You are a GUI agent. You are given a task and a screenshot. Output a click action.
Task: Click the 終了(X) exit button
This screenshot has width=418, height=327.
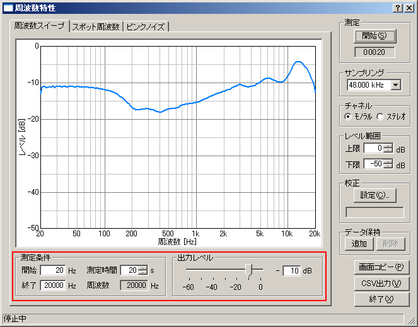point(381,299)
